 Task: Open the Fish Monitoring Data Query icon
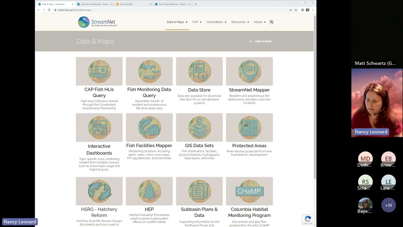click(149, 71)
